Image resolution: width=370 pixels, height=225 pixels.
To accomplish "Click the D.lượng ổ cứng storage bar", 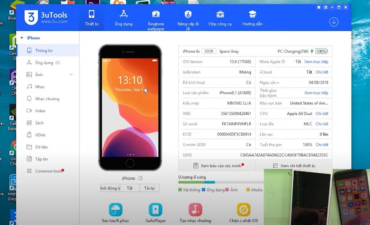I will point(221,182).
